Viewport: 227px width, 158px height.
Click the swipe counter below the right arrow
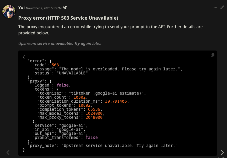(x=222, y=157)
